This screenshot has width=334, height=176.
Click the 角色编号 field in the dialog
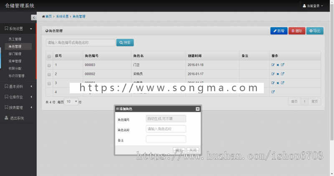click(x=166, y=119)
